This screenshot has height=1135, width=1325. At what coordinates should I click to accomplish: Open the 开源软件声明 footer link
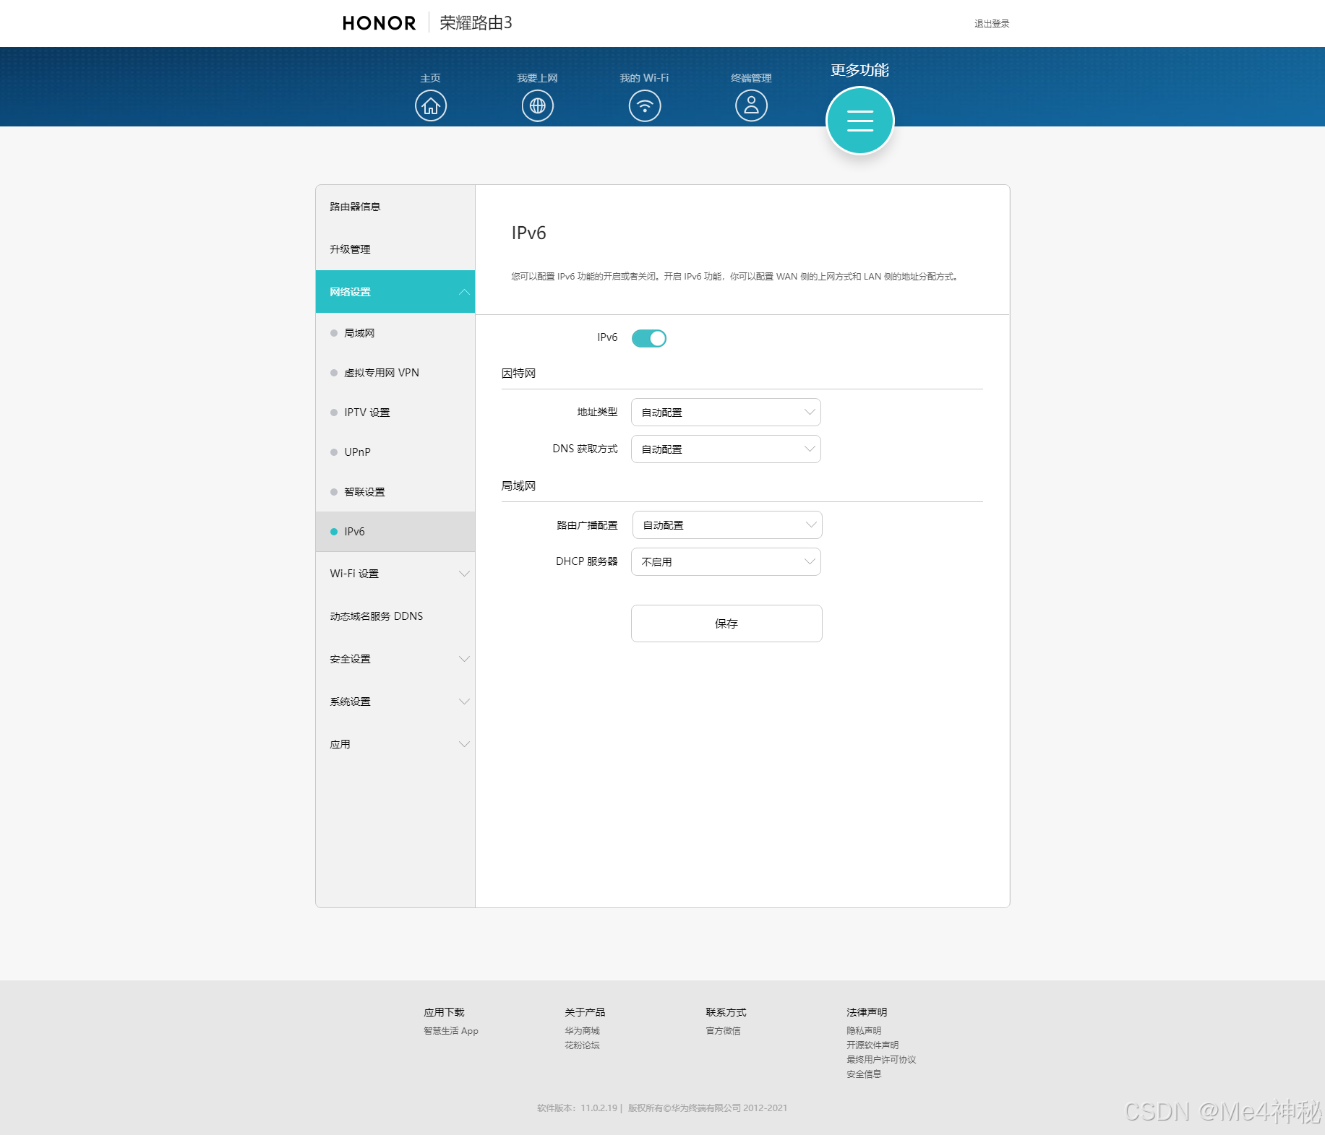pyautogui.click(x=872, y=1045)
